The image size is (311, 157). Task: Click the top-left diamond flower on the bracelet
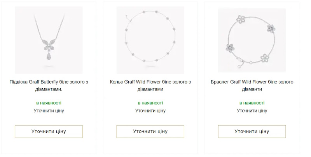tap(241, 20)
